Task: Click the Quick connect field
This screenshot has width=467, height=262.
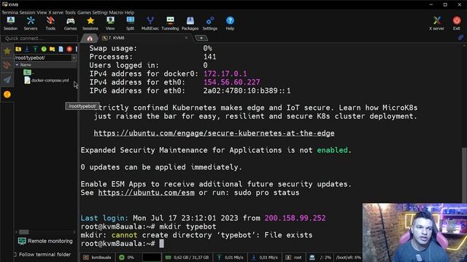Action: coord(39,39)
